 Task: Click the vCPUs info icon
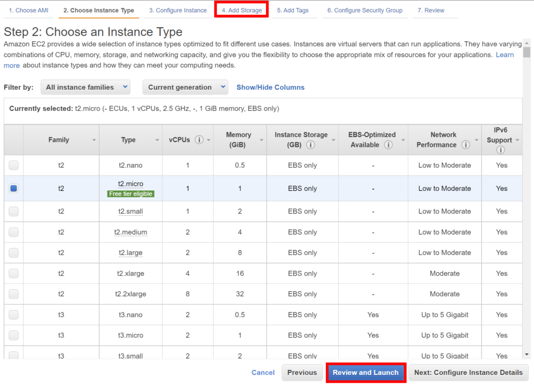[199, 140]
